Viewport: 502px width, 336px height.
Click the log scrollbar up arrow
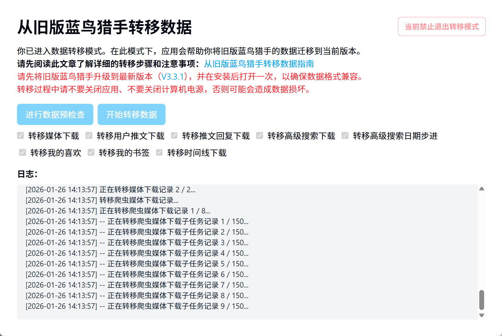481,189
